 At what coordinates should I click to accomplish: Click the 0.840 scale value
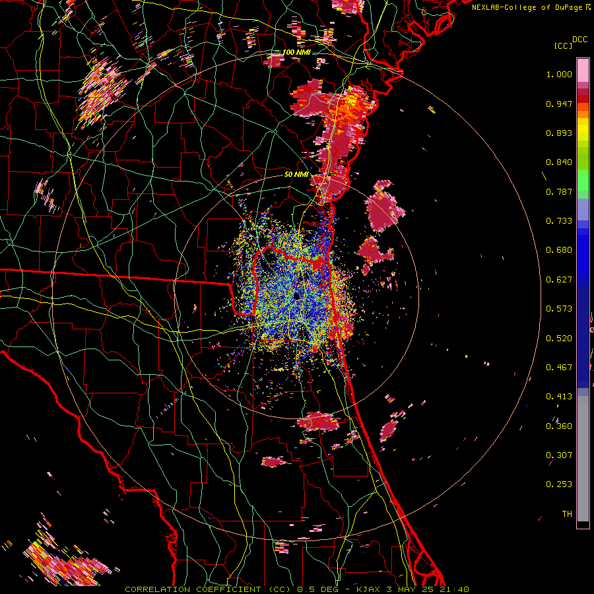click(x=559, y=162)
